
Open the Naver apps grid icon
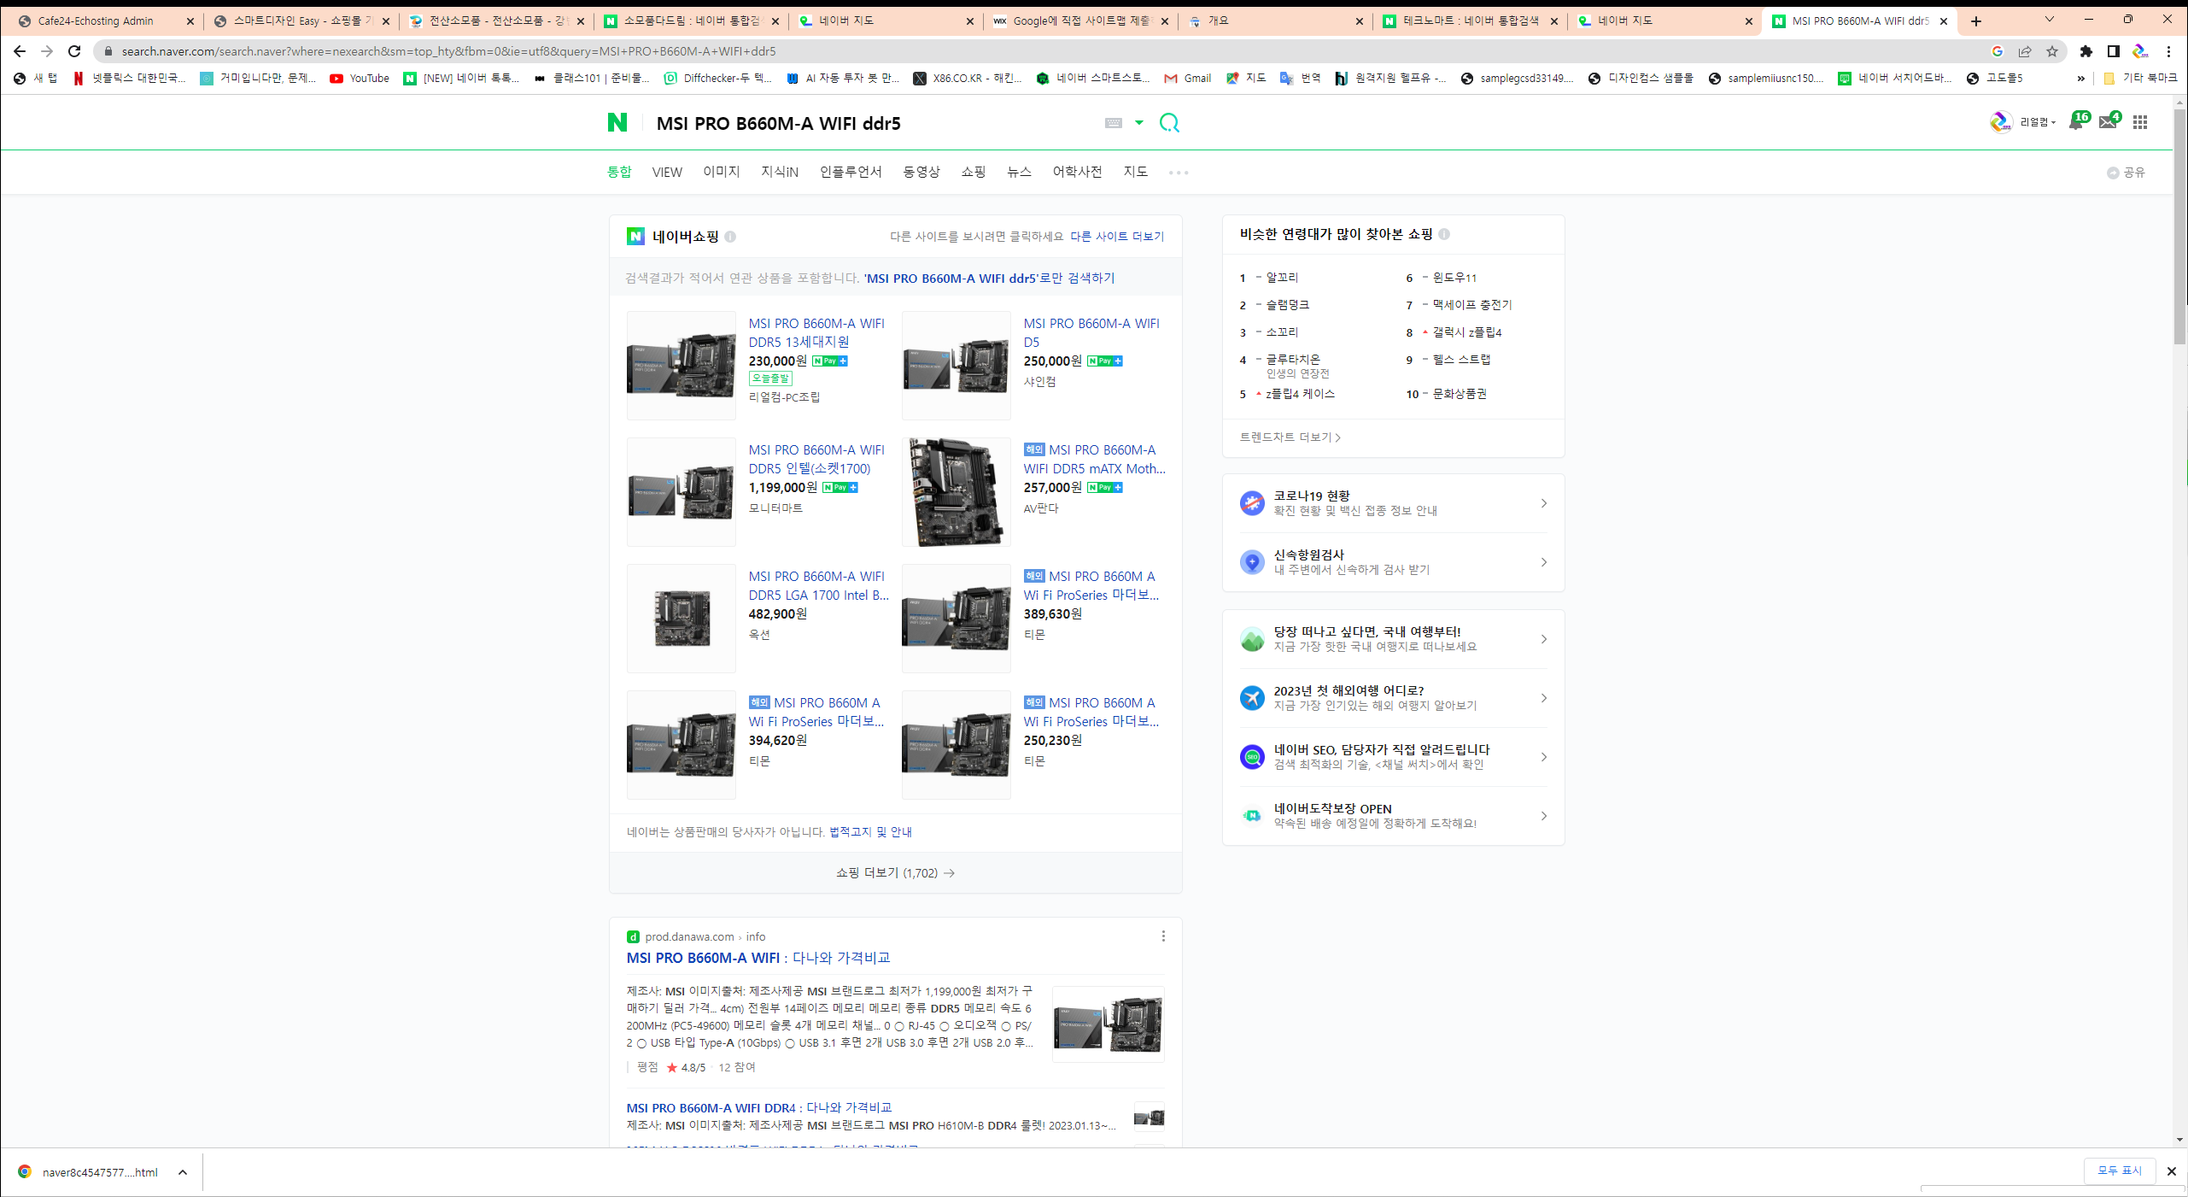tap(2139, 122)
